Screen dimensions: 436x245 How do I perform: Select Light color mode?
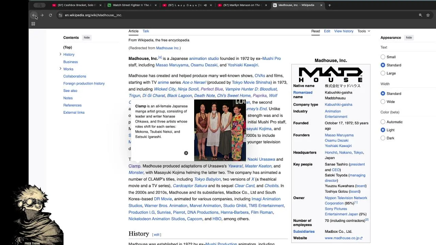[x=383, y=130]
